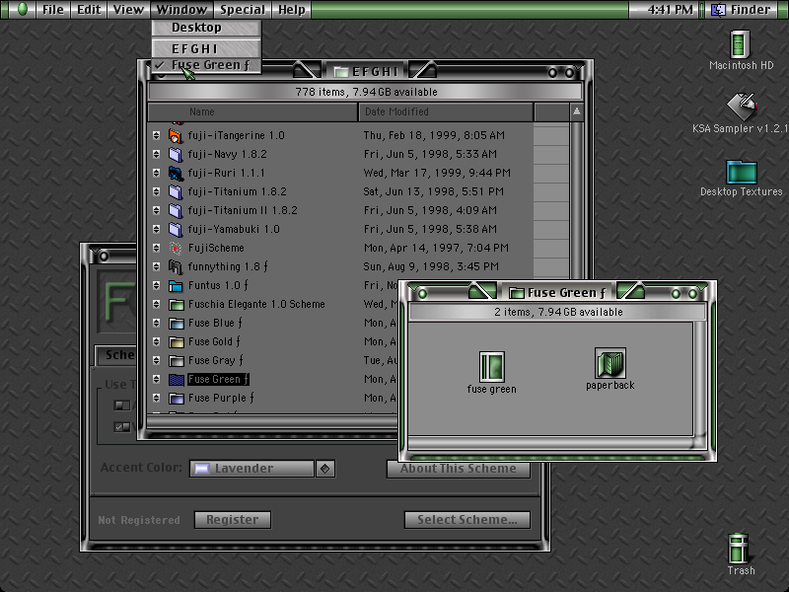Click the Fuse Green window horizontal scrollbar
The width and height of the screenshot is (789, 592).
(551, 443)
